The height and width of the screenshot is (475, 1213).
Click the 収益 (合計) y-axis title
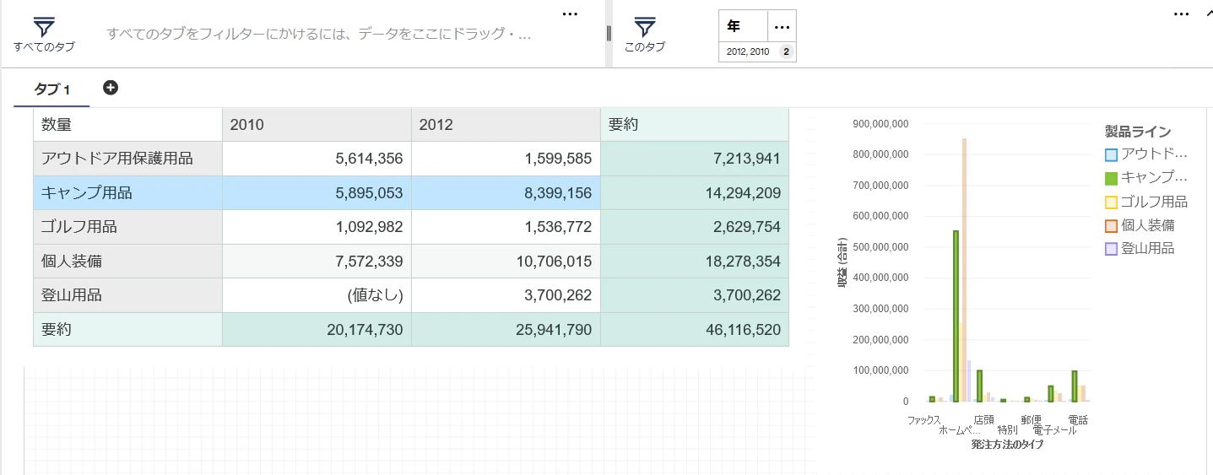tap(842, 262)
